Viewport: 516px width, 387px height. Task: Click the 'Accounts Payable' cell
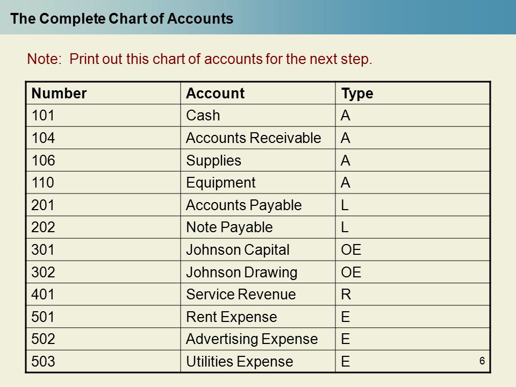[258, 205]
